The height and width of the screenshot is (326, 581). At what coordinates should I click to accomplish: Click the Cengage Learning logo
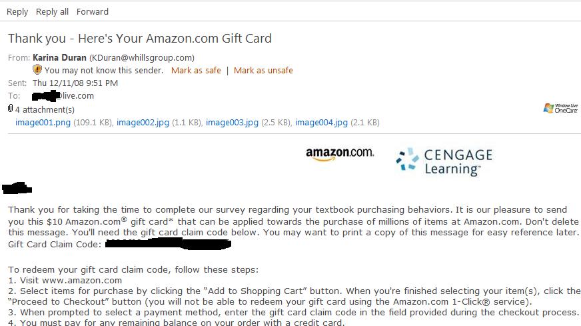[444, 162]
